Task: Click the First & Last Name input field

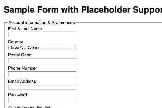Action: [42, 35]
